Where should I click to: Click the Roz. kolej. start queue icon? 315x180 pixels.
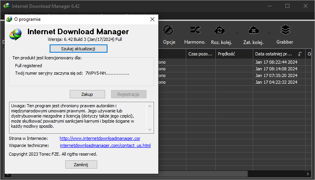(220, 31)
